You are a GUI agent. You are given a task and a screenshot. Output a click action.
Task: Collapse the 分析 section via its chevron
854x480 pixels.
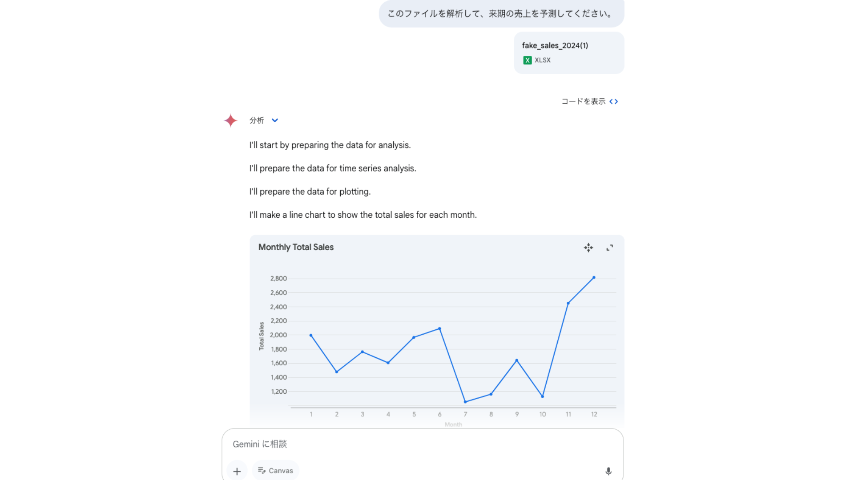[275, 120]
